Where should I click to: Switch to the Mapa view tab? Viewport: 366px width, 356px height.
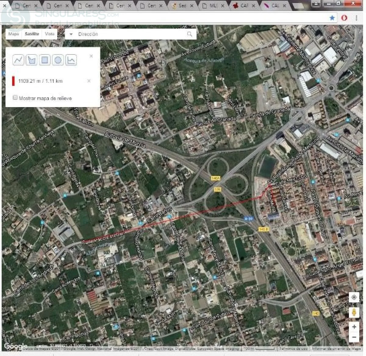coord(14,34)
